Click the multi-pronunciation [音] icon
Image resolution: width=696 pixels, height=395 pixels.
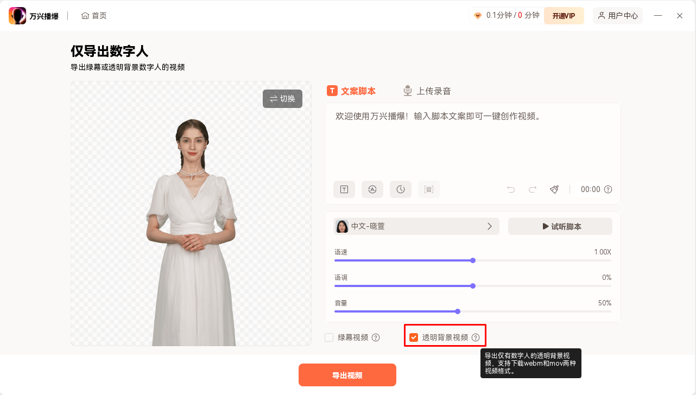click(429, 189)
